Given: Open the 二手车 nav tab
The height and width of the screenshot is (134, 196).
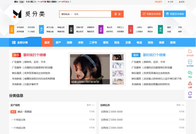Looking at the screenshot, I should tap(93, 42).
